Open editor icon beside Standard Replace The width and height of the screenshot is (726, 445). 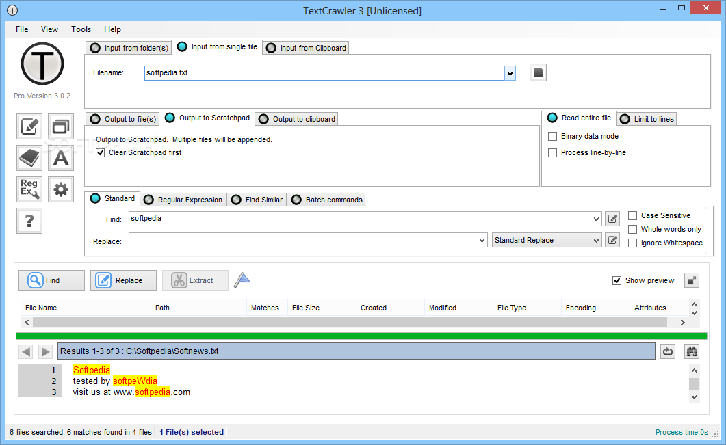tap(612, 240)
